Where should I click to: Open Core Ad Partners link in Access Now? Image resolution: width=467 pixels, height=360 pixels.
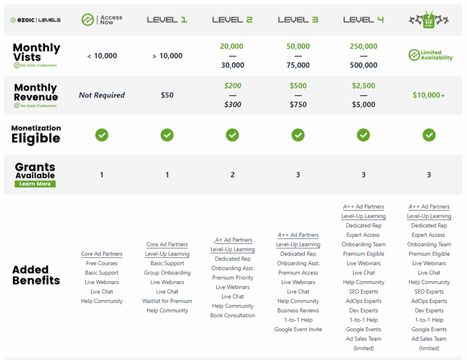pyautogui.click(x=102, y=254)
